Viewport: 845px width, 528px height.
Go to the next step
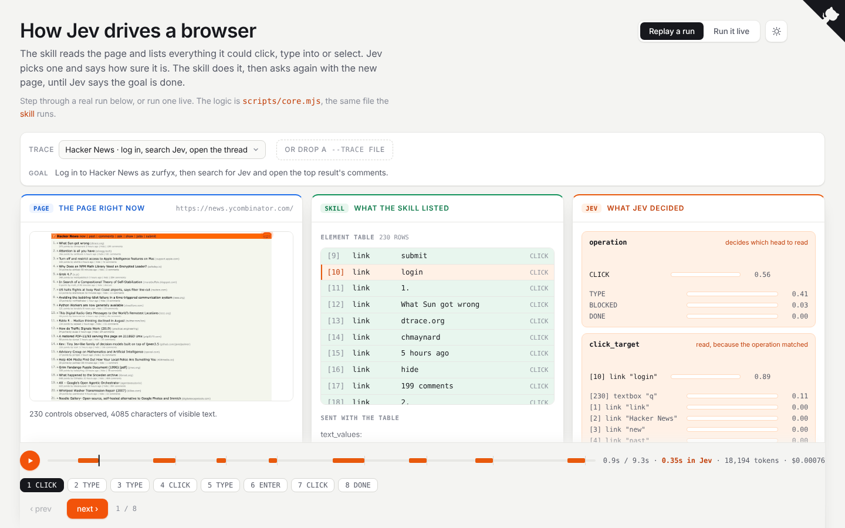(87, 509)
